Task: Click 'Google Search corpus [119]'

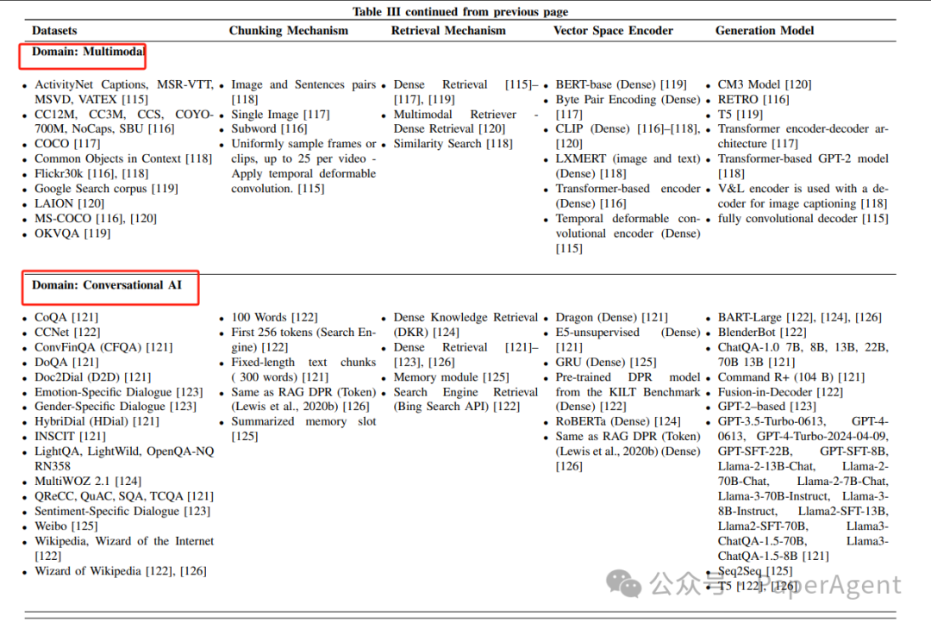Action: 106,188
